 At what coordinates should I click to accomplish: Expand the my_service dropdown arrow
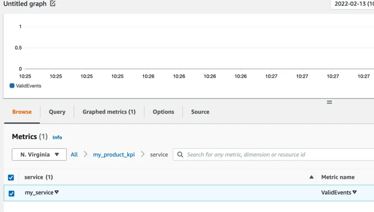tap(57, 192)
